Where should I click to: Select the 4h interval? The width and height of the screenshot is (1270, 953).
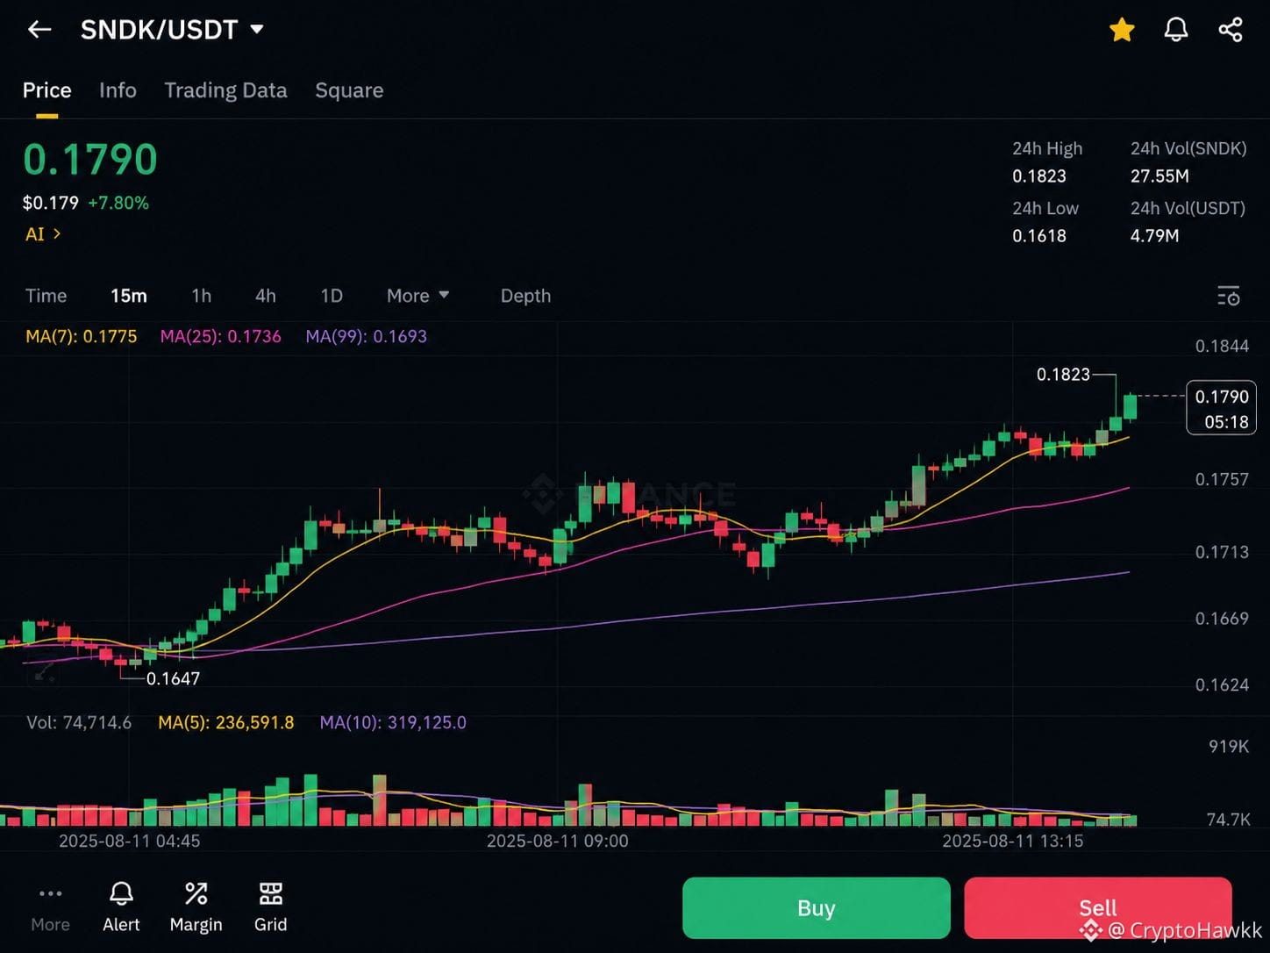266,296
